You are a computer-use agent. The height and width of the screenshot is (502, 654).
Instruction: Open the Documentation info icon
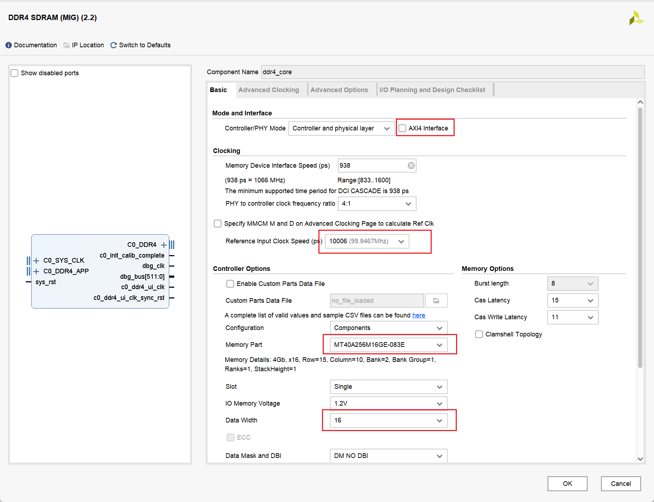pyautogui.click(x=9, y=45)
